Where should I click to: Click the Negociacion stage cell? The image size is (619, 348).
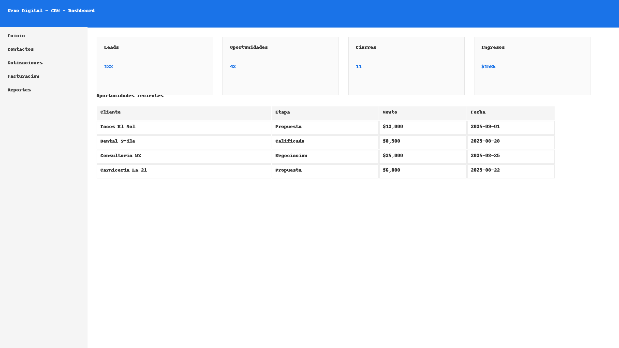[x=325, y=157]
